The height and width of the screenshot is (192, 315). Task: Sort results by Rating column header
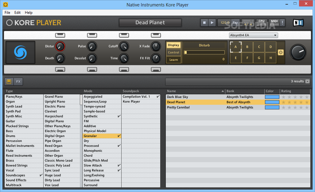295,91
